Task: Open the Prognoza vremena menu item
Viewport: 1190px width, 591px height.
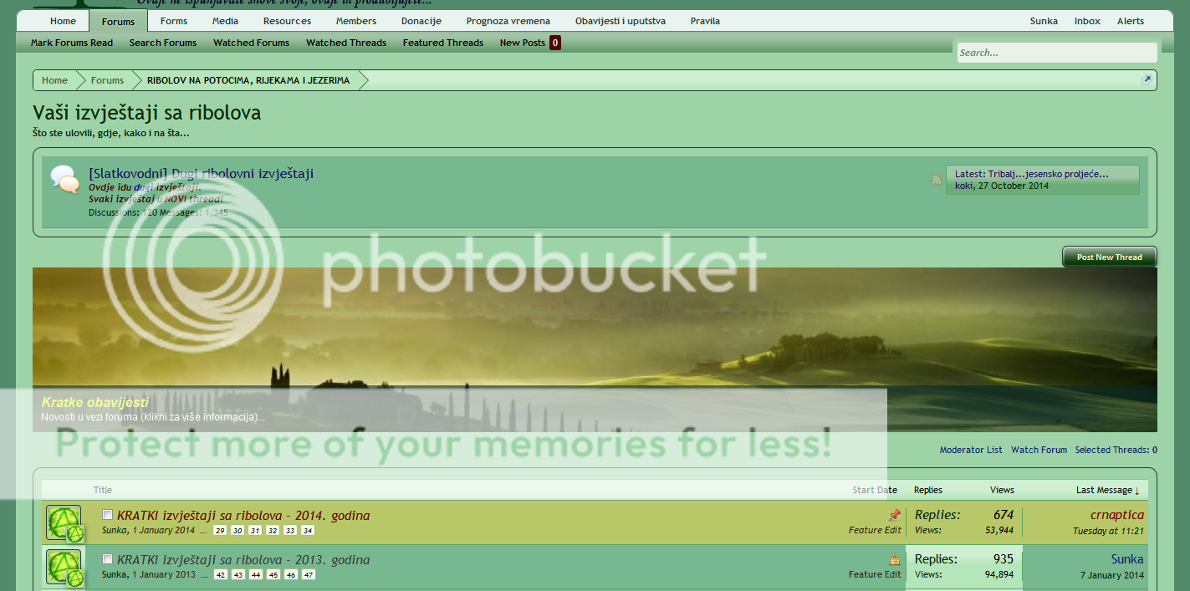Action: (508, 20)
